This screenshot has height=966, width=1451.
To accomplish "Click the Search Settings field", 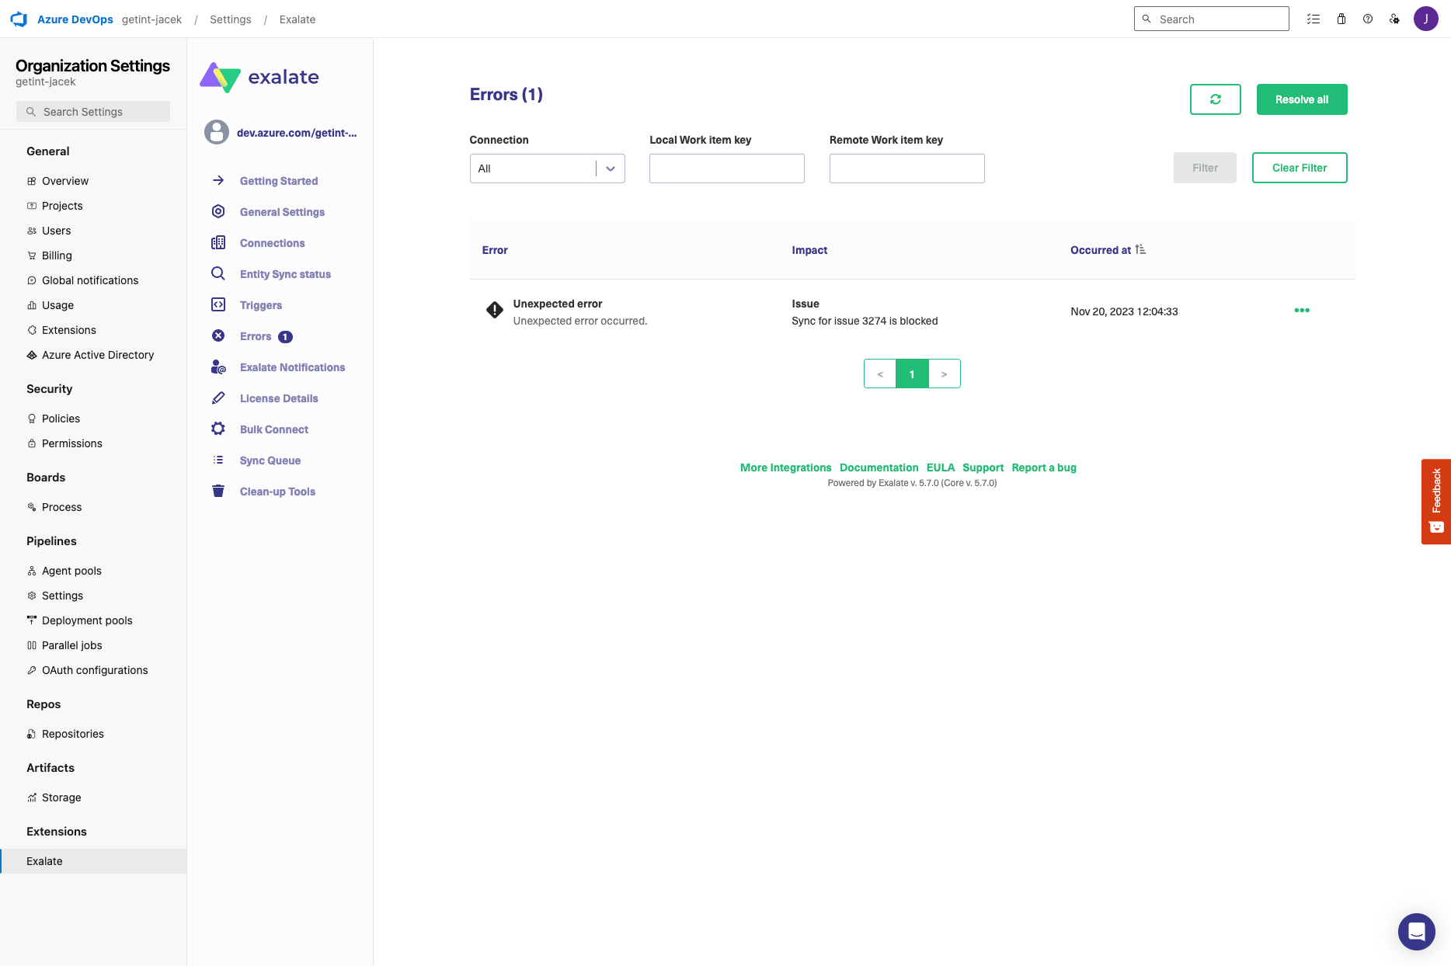I will [93, 112].
